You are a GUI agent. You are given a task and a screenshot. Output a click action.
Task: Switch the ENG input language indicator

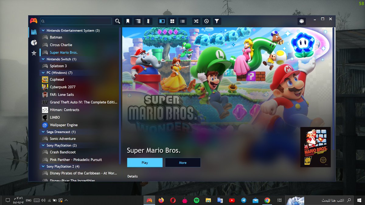28,200
